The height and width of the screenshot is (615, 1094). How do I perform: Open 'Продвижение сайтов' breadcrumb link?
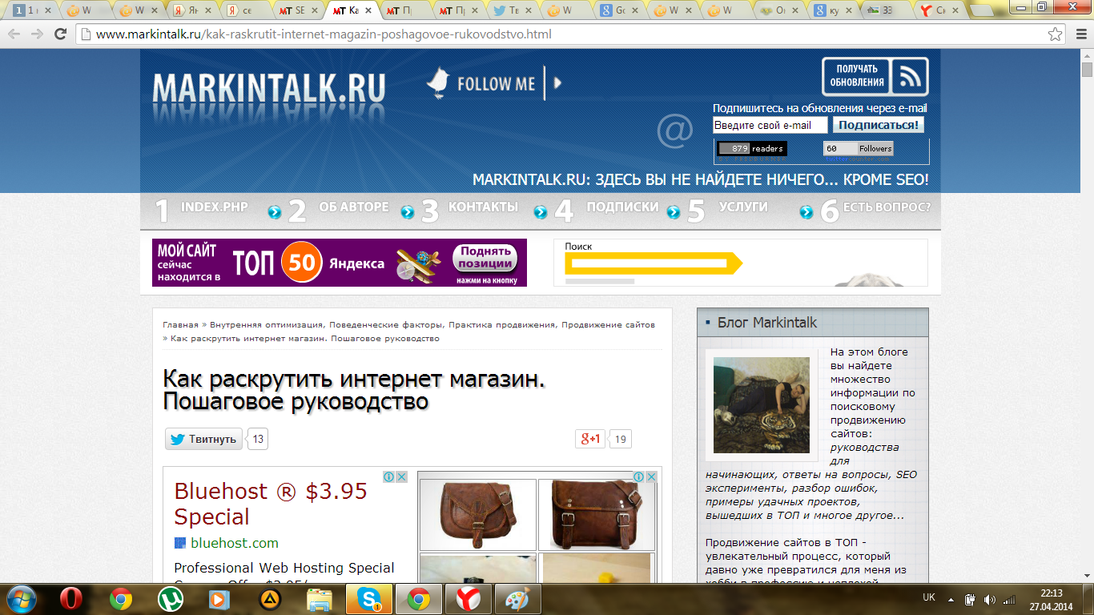(608, 325)
